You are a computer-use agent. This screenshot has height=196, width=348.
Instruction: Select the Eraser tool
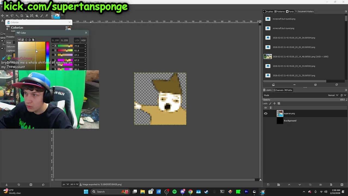(46, 16)
